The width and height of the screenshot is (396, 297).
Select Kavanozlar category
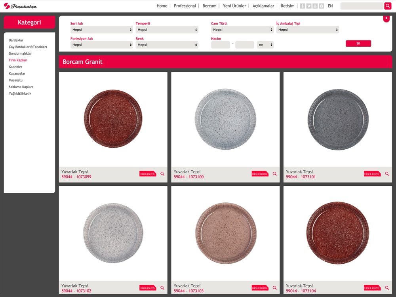[x=17, y=74]
